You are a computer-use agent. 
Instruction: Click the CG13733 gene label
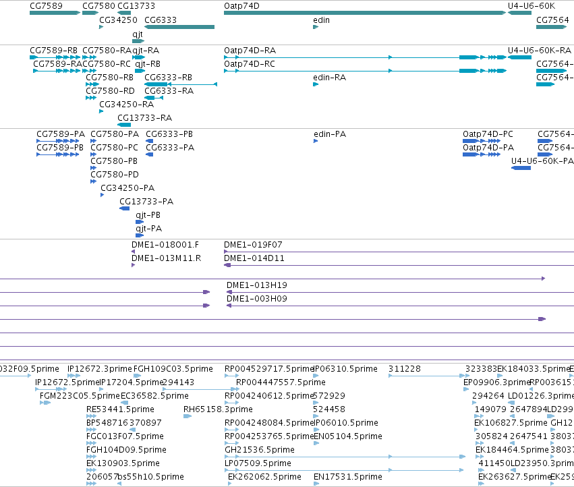point(136,6)
